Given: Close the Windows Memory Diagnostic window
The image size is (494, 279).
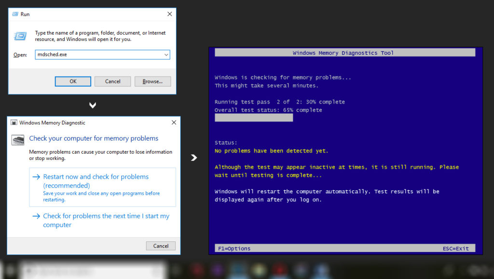Looking at the screenshot, I should (174, 122).
